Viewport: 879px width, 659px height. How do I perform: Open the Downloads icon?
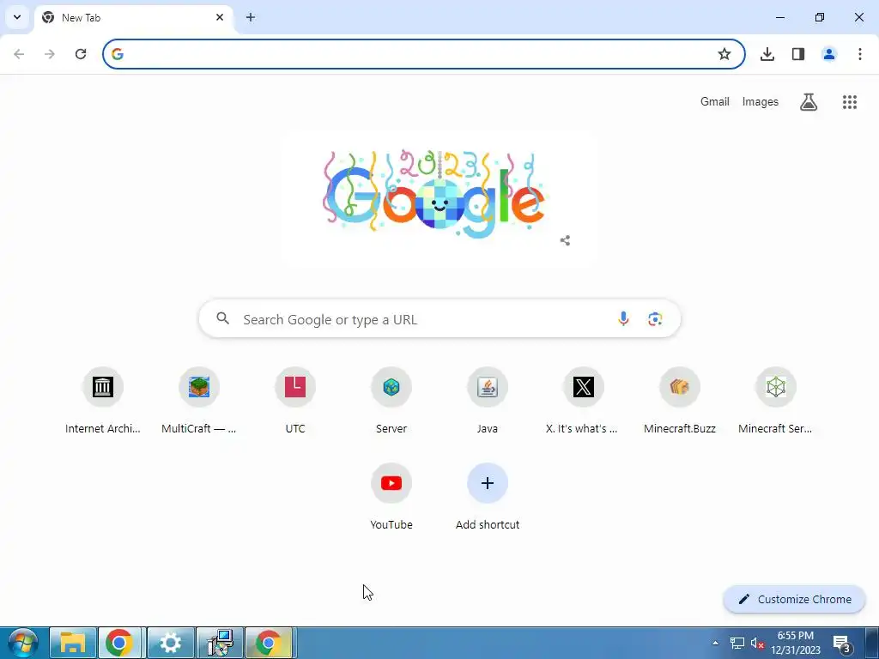[x=767, y=54]
